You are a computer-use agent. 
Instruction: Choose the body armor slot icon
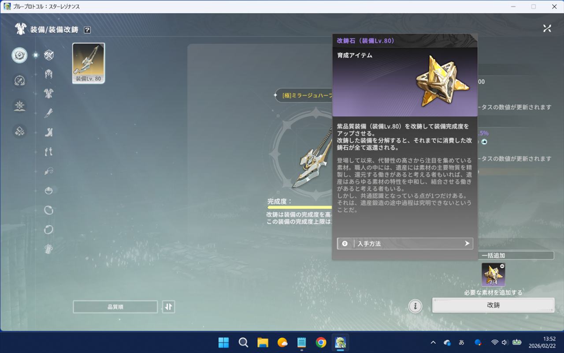pos(48,93)
